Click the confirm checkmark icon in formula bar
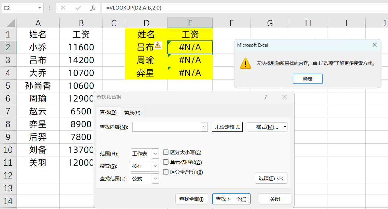The height and width of the screenshot is (209, 388). tap(78, 8)
